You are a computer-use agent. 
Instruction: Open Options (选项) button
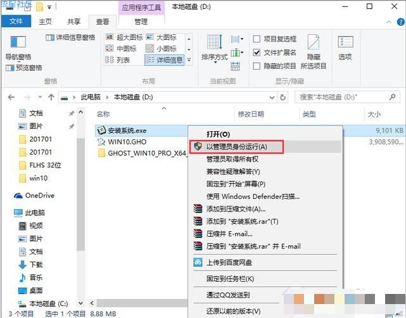[345, 48]
